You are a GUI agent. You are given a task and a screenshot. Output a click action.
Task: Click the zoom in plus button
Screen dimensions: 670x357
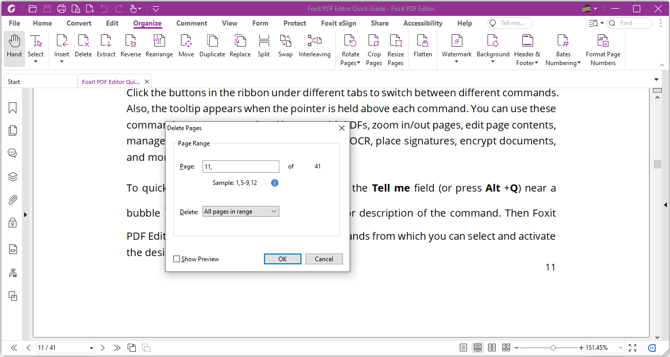point(581,348)
